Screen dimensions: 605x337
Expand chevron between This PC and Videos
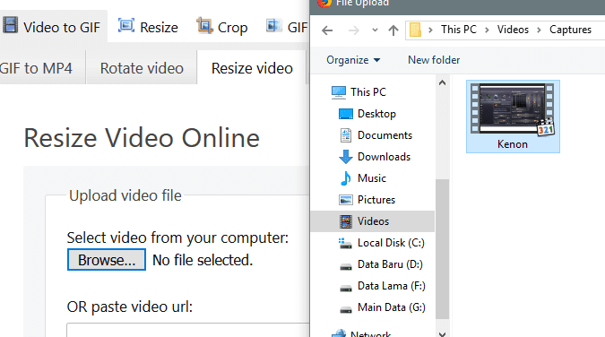pyautogui.click(x=487, y=30)
